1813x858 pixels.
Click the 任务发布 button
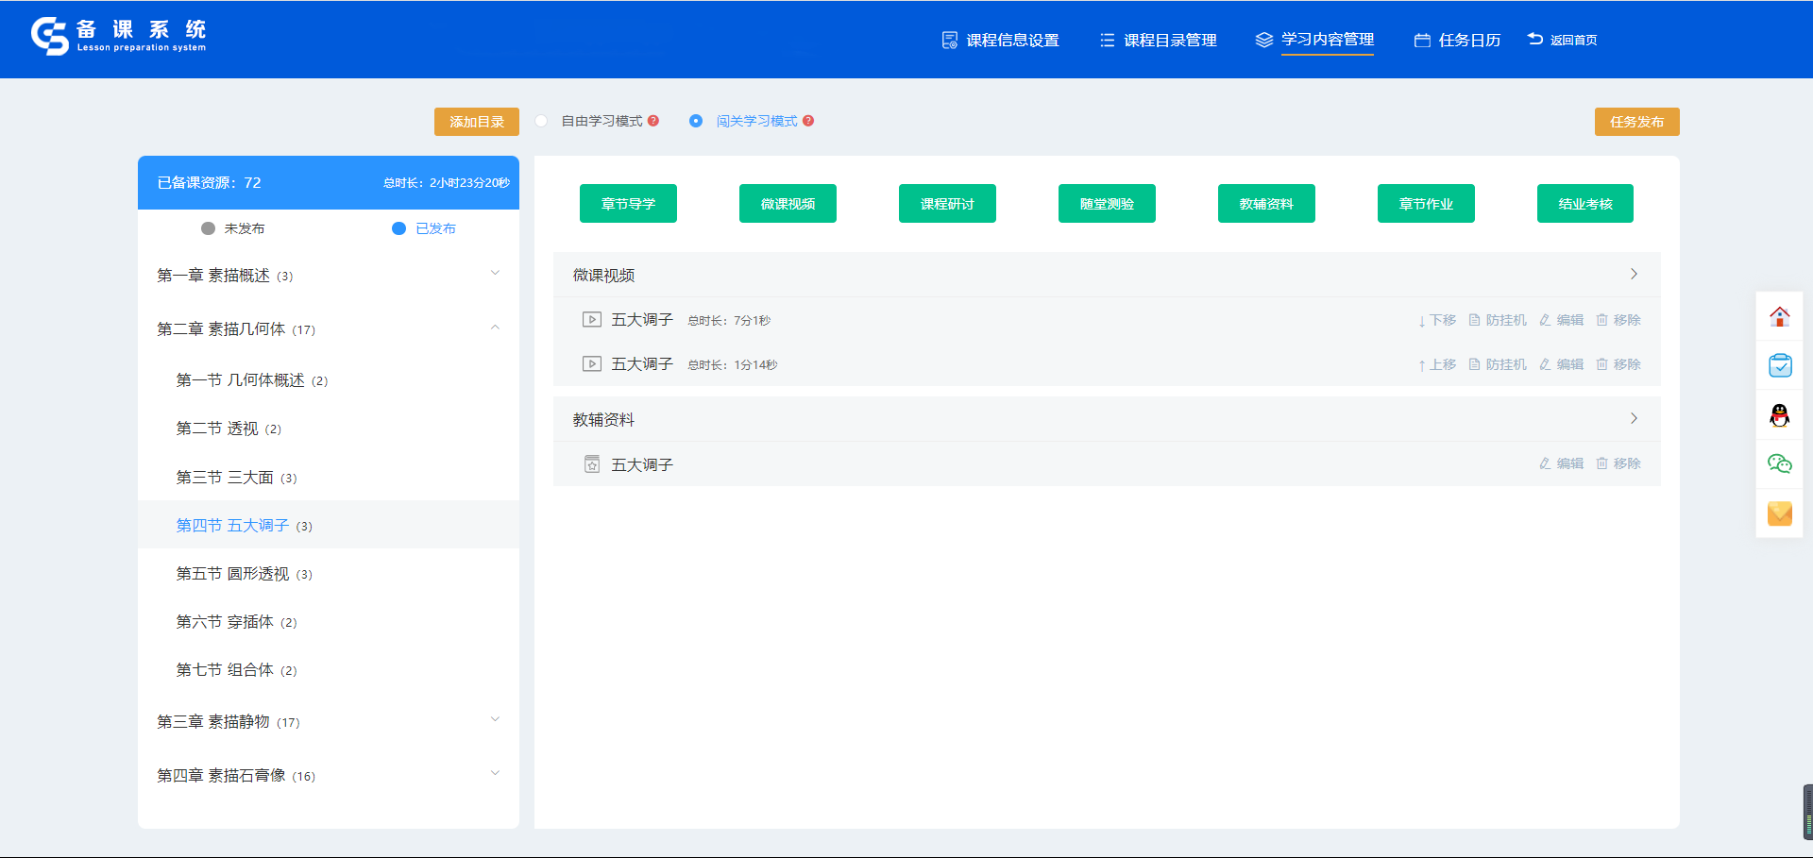tap(1636, 122)
